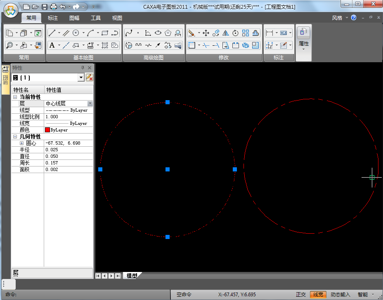Pick the Polygon tool in 高级绘图
This screenshot has height=300, width=383.
(x=168, y=33)
